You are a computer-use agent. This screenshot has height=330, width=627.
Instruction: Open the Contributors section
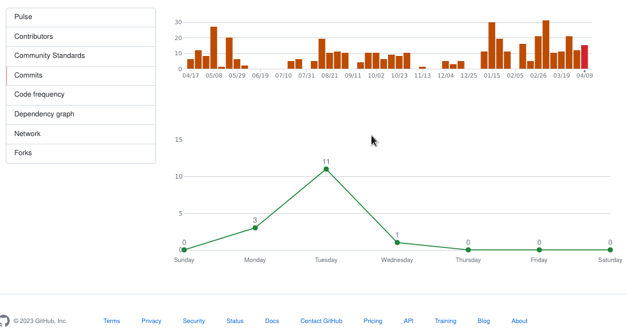pos(34,37)
